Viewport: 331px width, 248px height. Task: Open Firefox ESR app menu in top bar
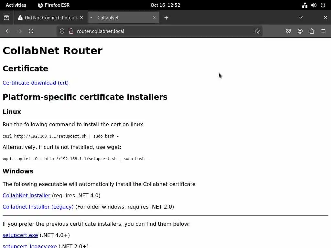tap(54, 5)
